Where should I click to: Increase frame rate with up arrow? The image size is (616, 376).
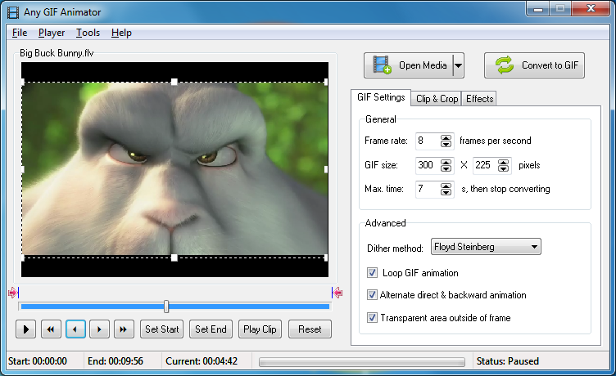click(x=446, y=137)
